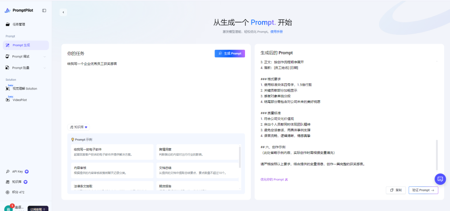Select Prompt 生成 menu item
Image resolution: width=450 pixels, height=211 pixels.
point(26,45)
